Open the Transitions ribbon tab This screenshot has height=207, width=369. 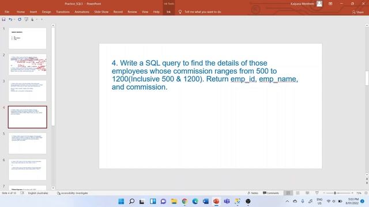tap(63, 11)
